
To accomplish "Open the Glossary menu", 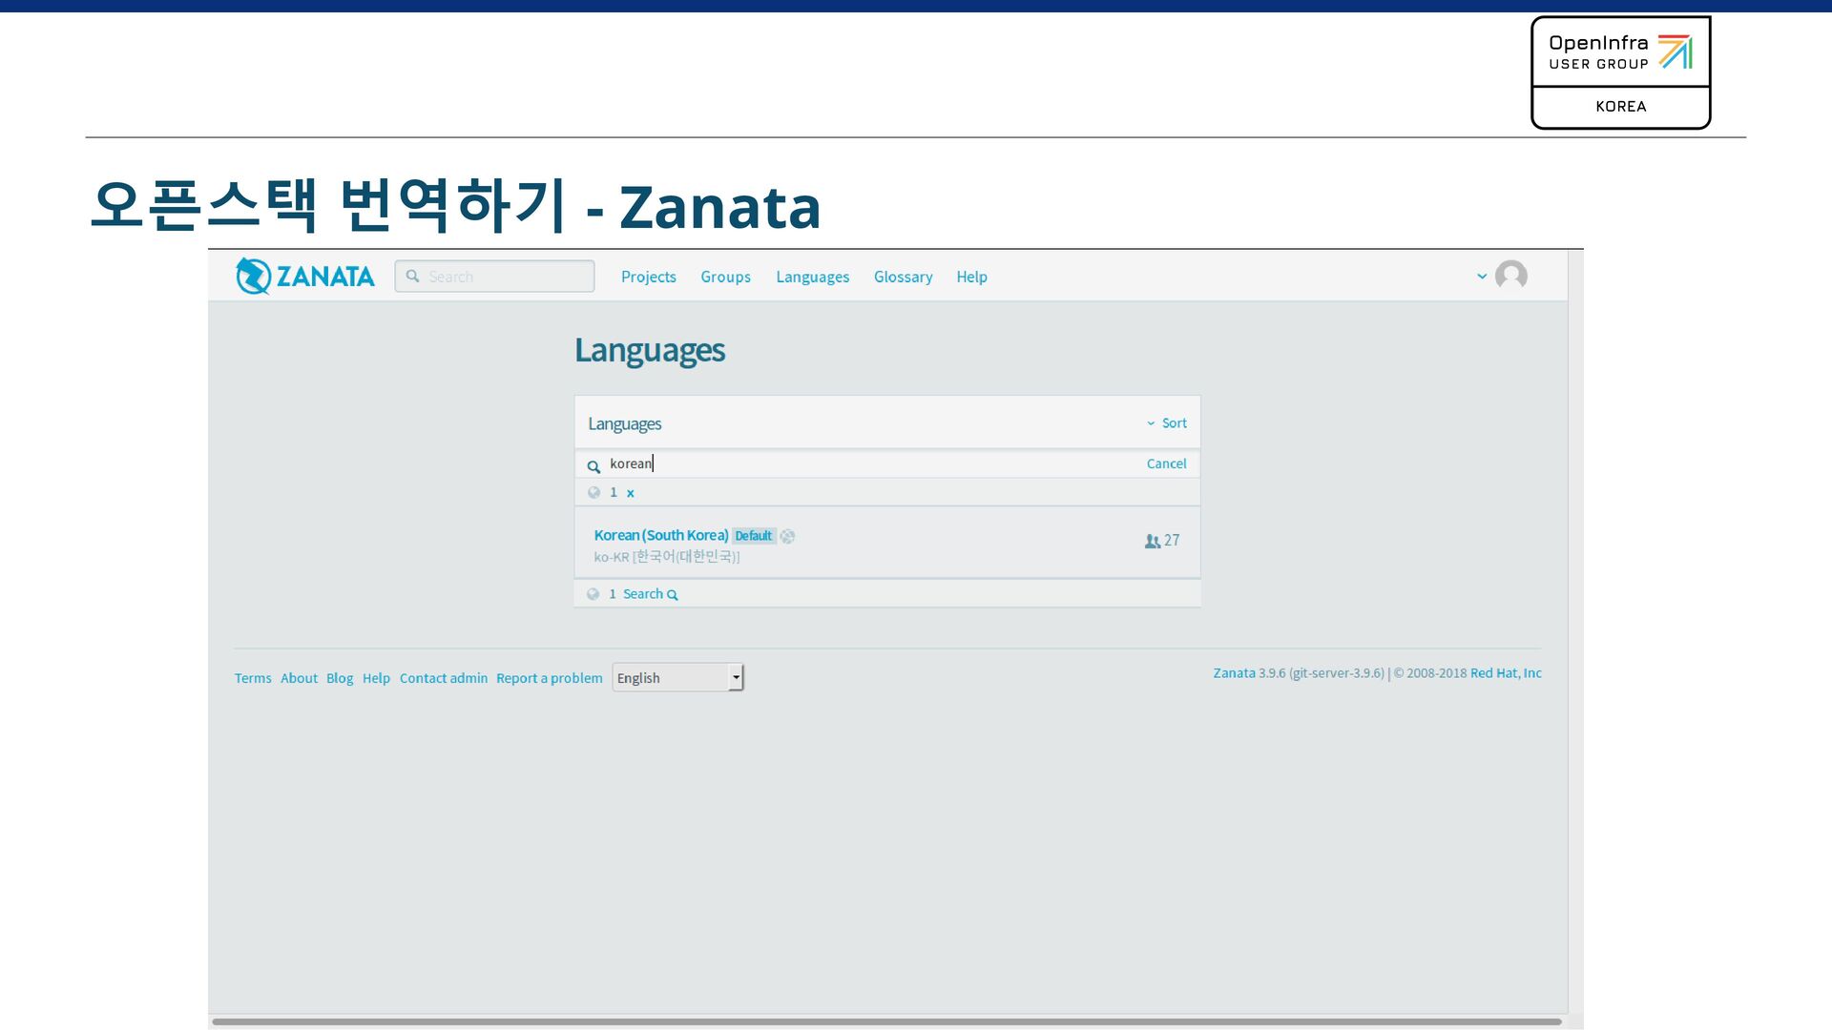I will [903, 277].
